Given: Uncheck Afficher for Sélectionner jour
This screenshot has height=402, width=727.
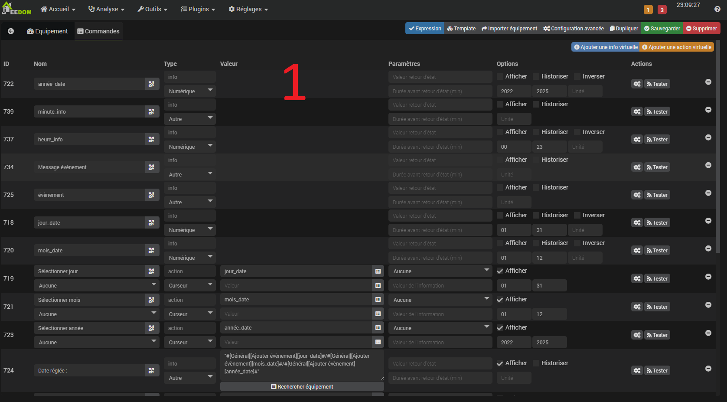Looking at the screenshot, I should (x=500, y=271).
